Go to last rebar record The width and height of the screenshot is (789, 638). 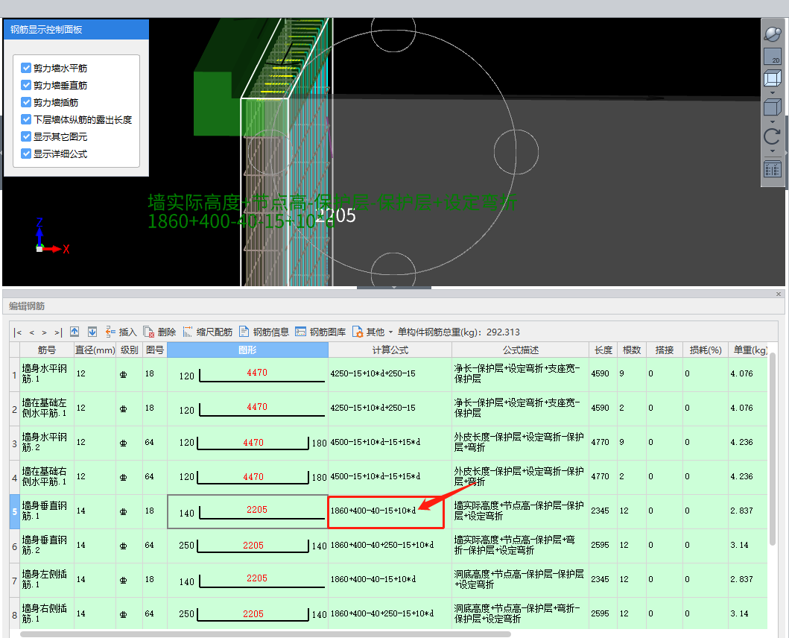pyautogui.click(x=58, y=332)
